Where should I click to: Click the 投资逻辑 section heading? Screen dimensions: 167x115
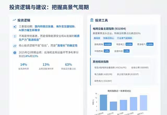click(24, 20)
